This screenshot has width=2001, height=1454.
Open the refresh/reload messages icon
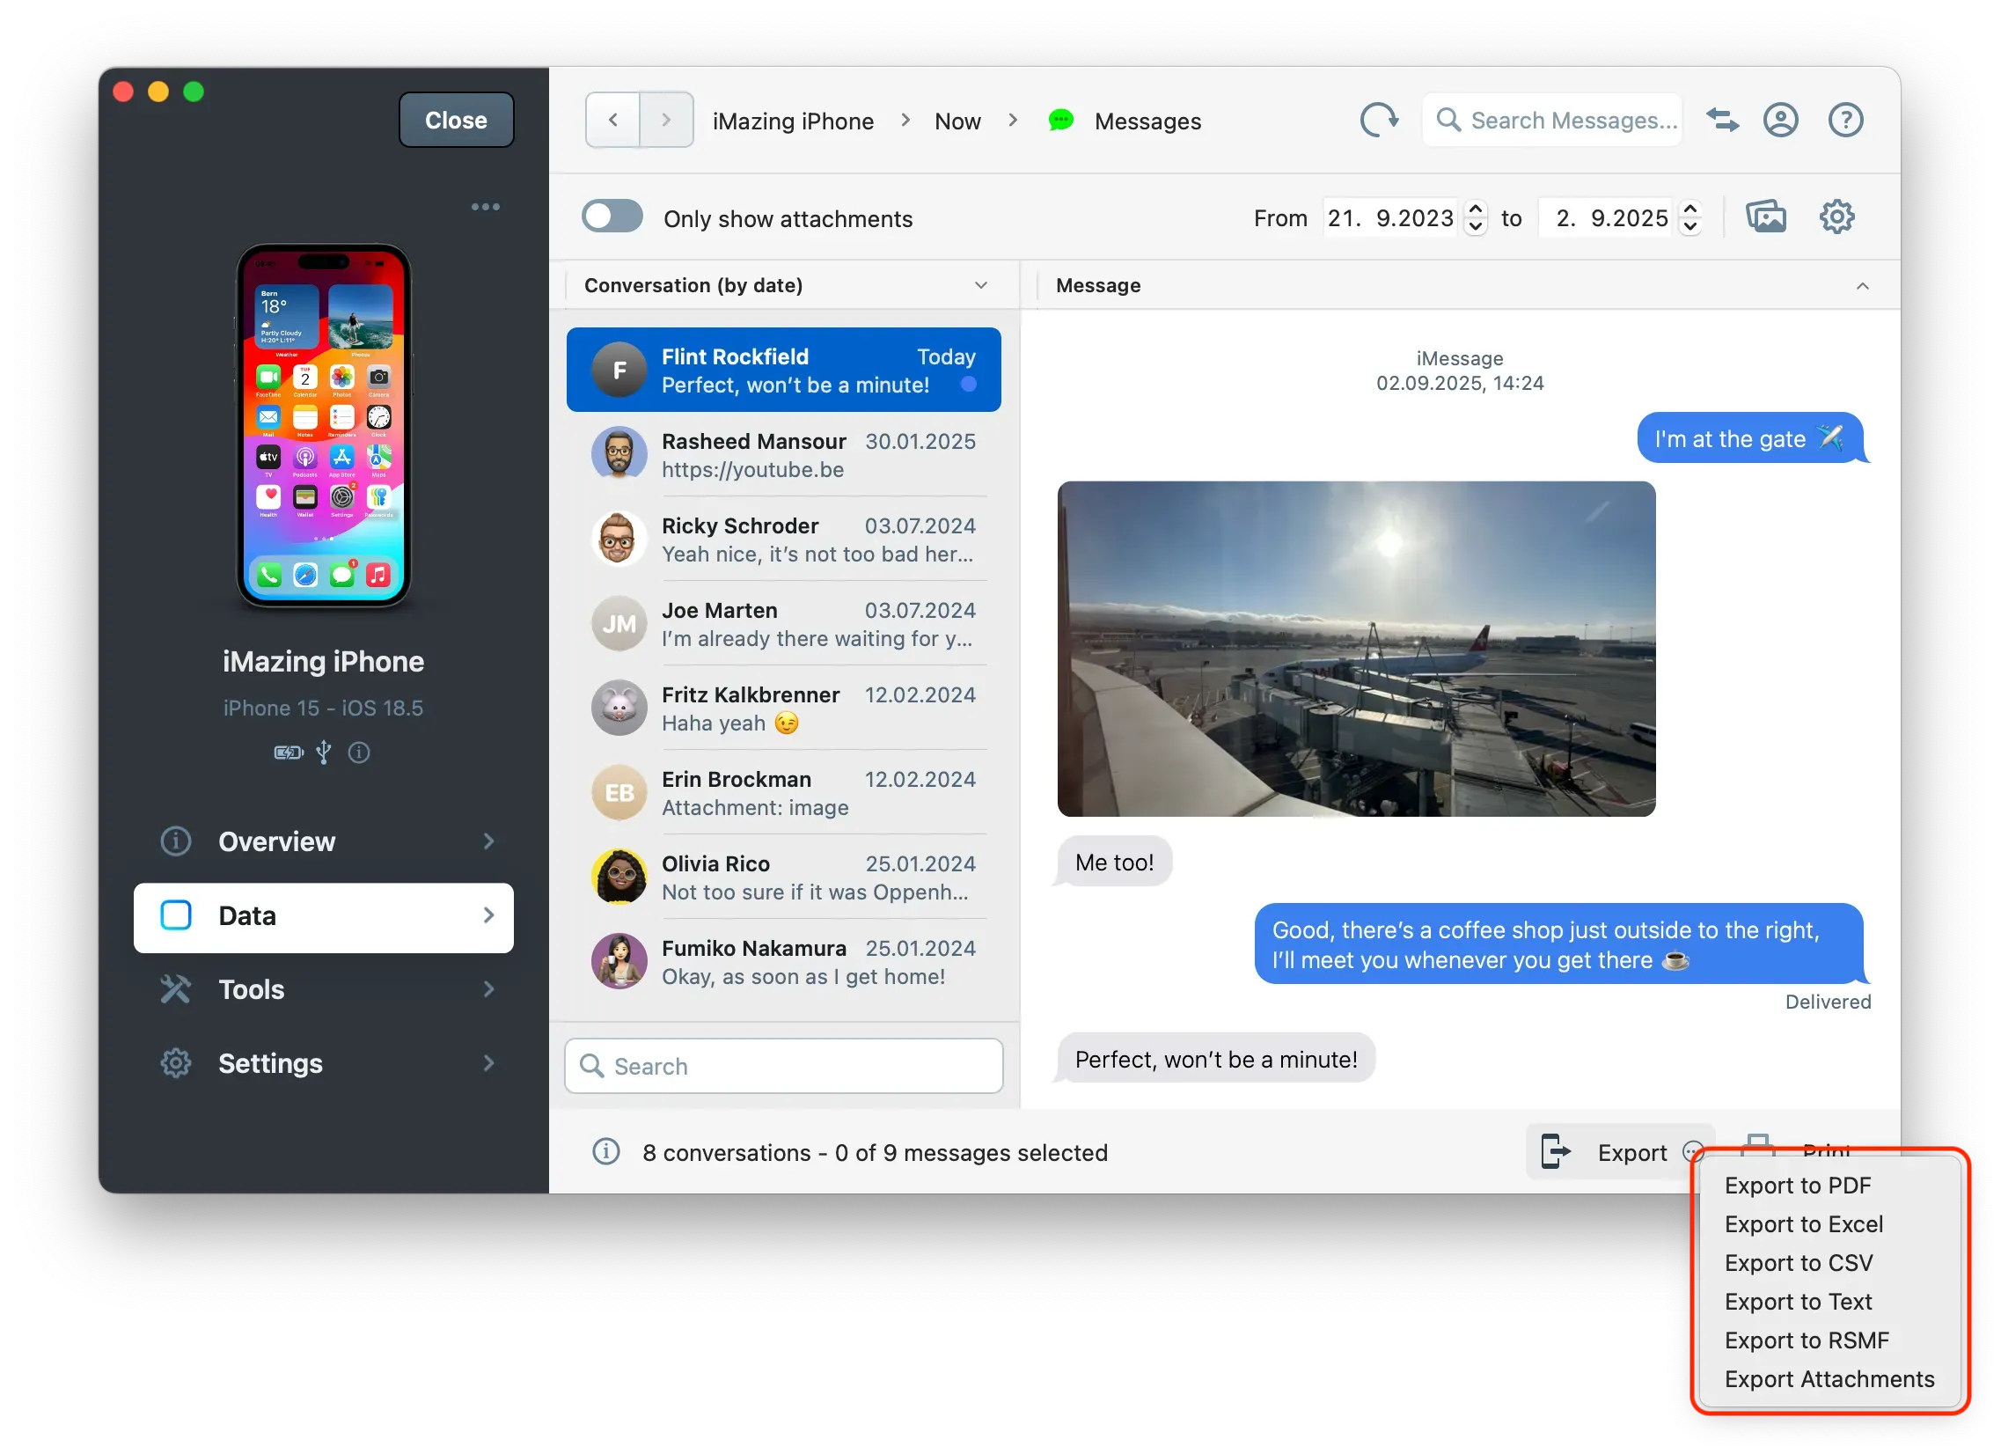pyautogui.click(x=1379, y=120)
